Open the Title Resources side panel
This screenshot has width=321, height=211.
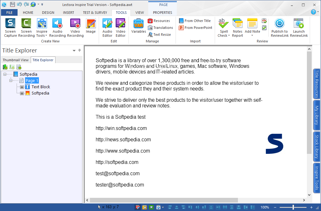(x=317, y=84)
